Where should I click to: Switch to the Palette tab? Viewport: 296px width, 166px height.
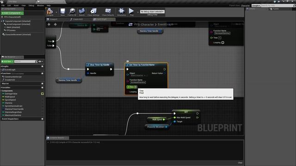click(x=276, y=9)
